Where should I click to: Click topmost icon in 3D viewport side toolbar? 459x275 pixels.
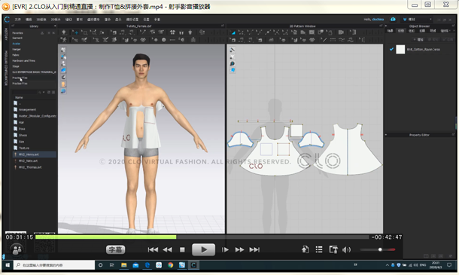[x=63, y=50]
